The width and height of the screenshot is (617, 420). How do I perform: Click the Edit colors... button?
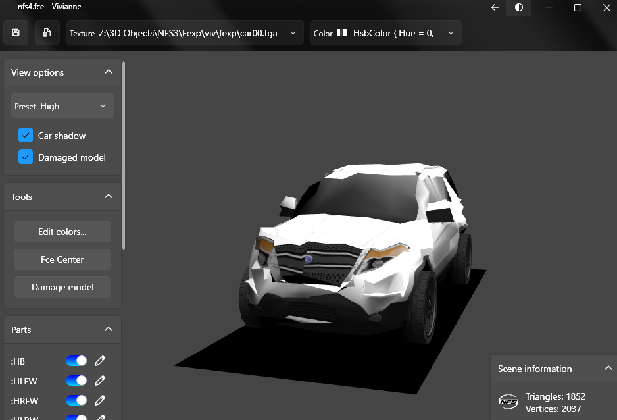pos(62,232)
